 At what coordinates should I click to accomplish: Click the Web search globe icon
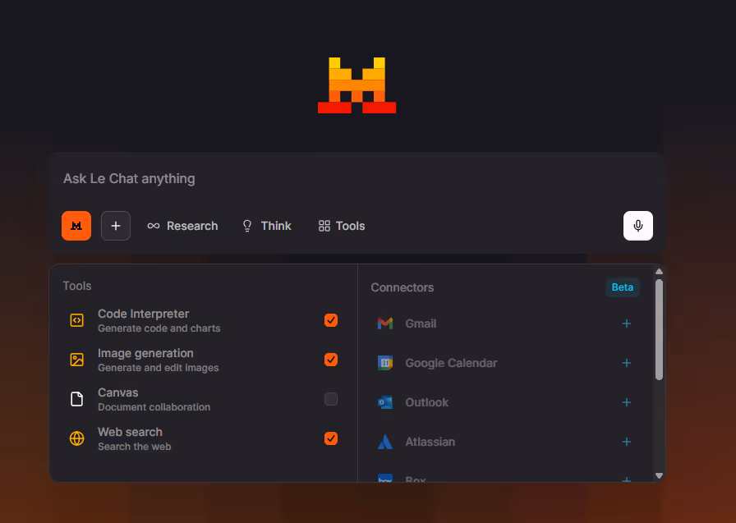[x=76, y=438]
